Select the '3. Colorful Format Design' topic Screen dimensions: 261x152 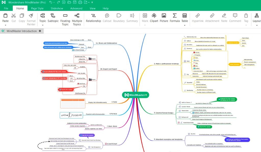[x=164, y=113]
